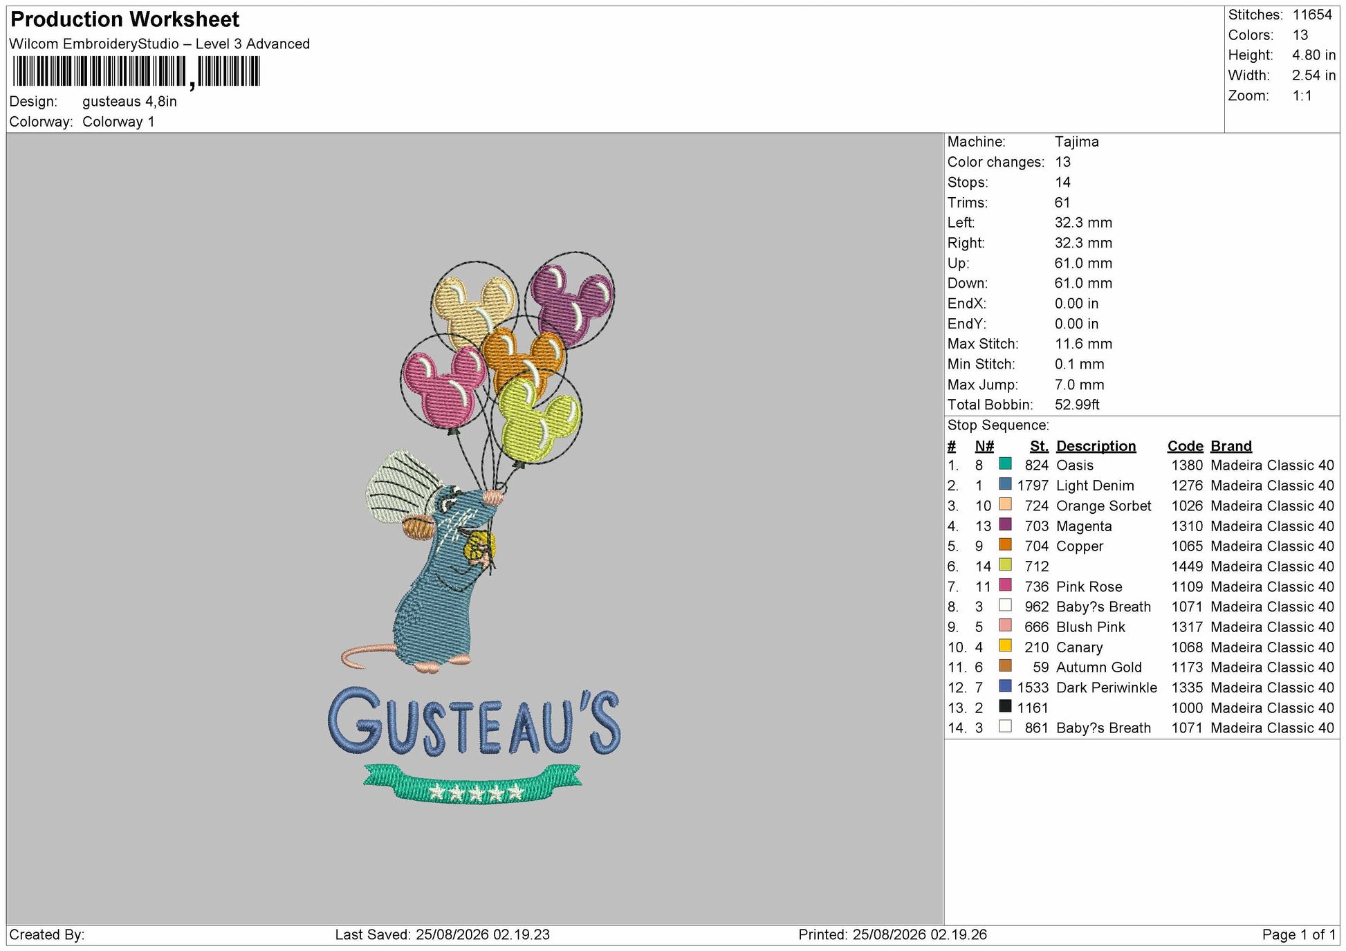Select the Zoom value "1:1"
The height and width of the screenshot is (951, 1346).
(1302, 96)
